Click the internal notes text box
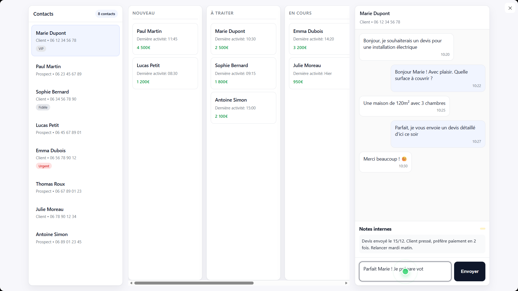Viewport: 518px width, 291px height. pos(422,244)
